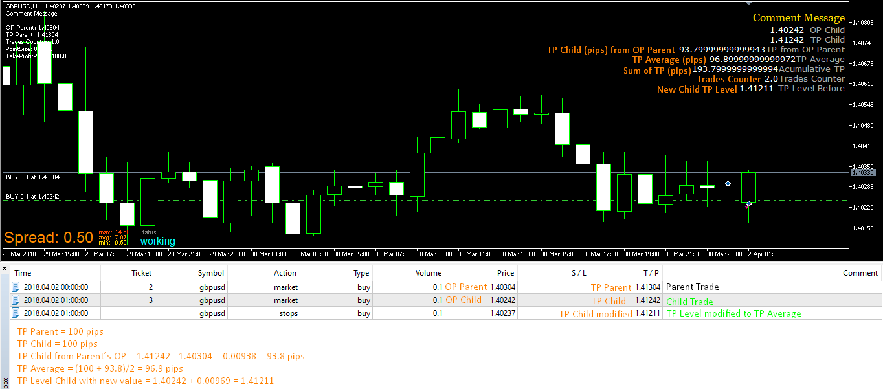883x389 pixels.
Task: Select the ticket number 2 cell
Action: pyautogui.click(x=151, y=287)
